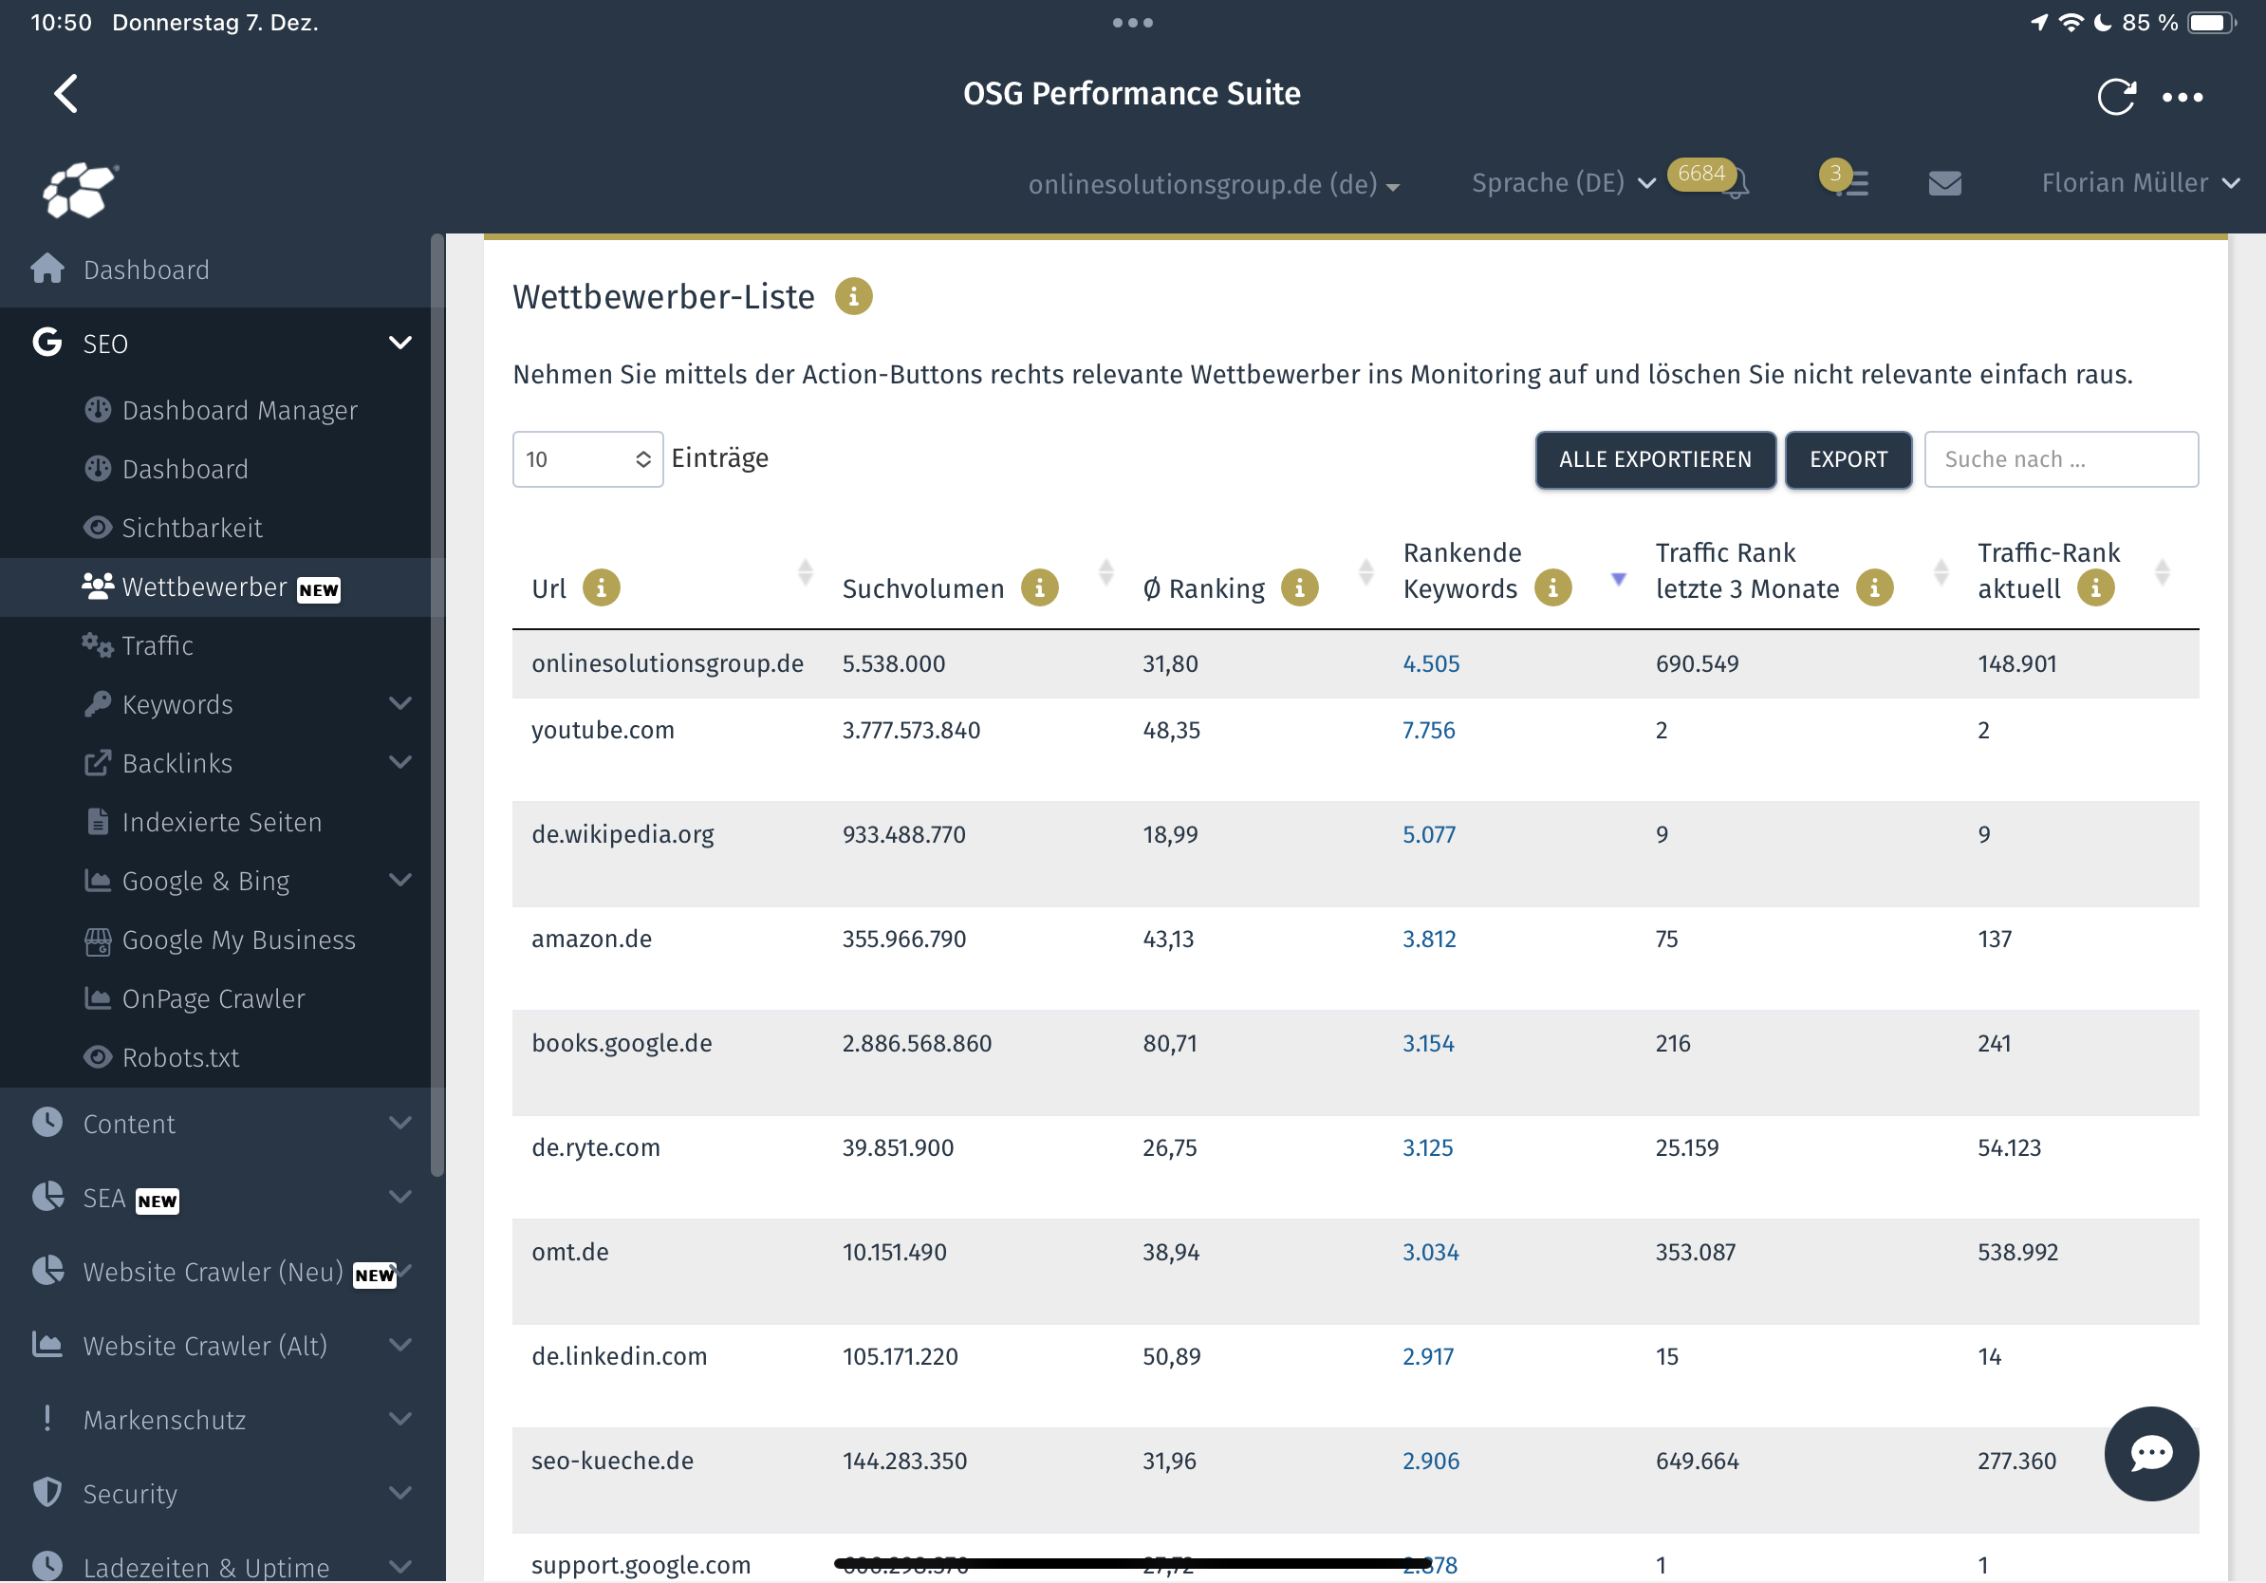The image size is (2266, 1583).
Task: Expand the Keywords submenu
Action: tap(399, 703)
